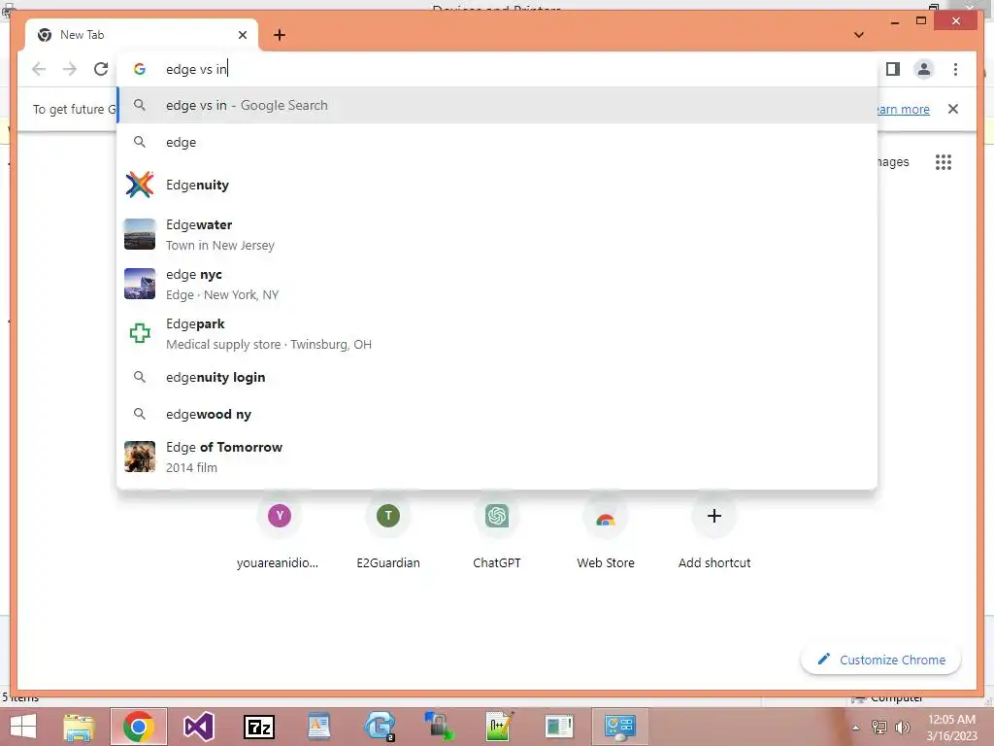The width and height of the screenshot is (994, 746).
Task: Close the New Tab tab
Action: tap(242, 35)
